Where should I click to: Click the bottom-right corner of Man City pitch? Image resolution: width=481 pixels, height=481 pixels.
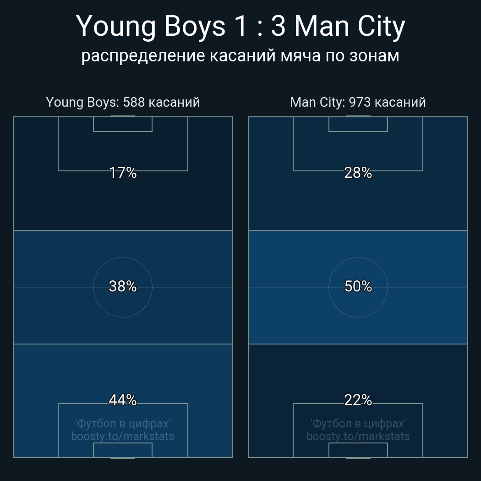(x=467, y=457)
